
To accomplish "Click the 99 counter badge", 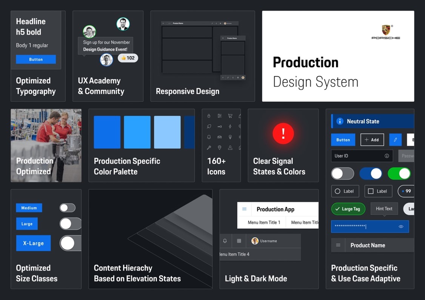I will [x=406, y=191].
